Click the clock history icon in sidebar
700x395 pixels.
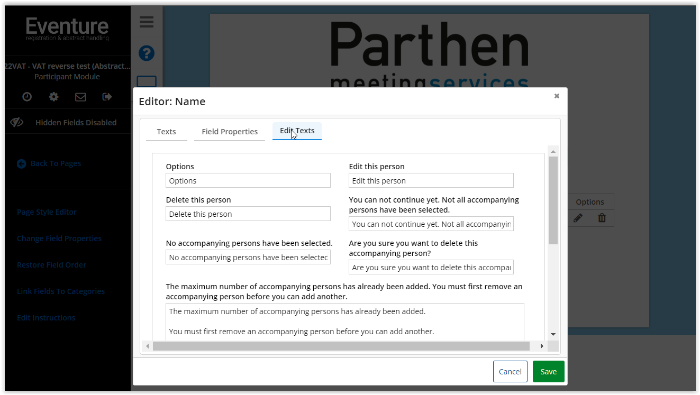coord(27,97)
